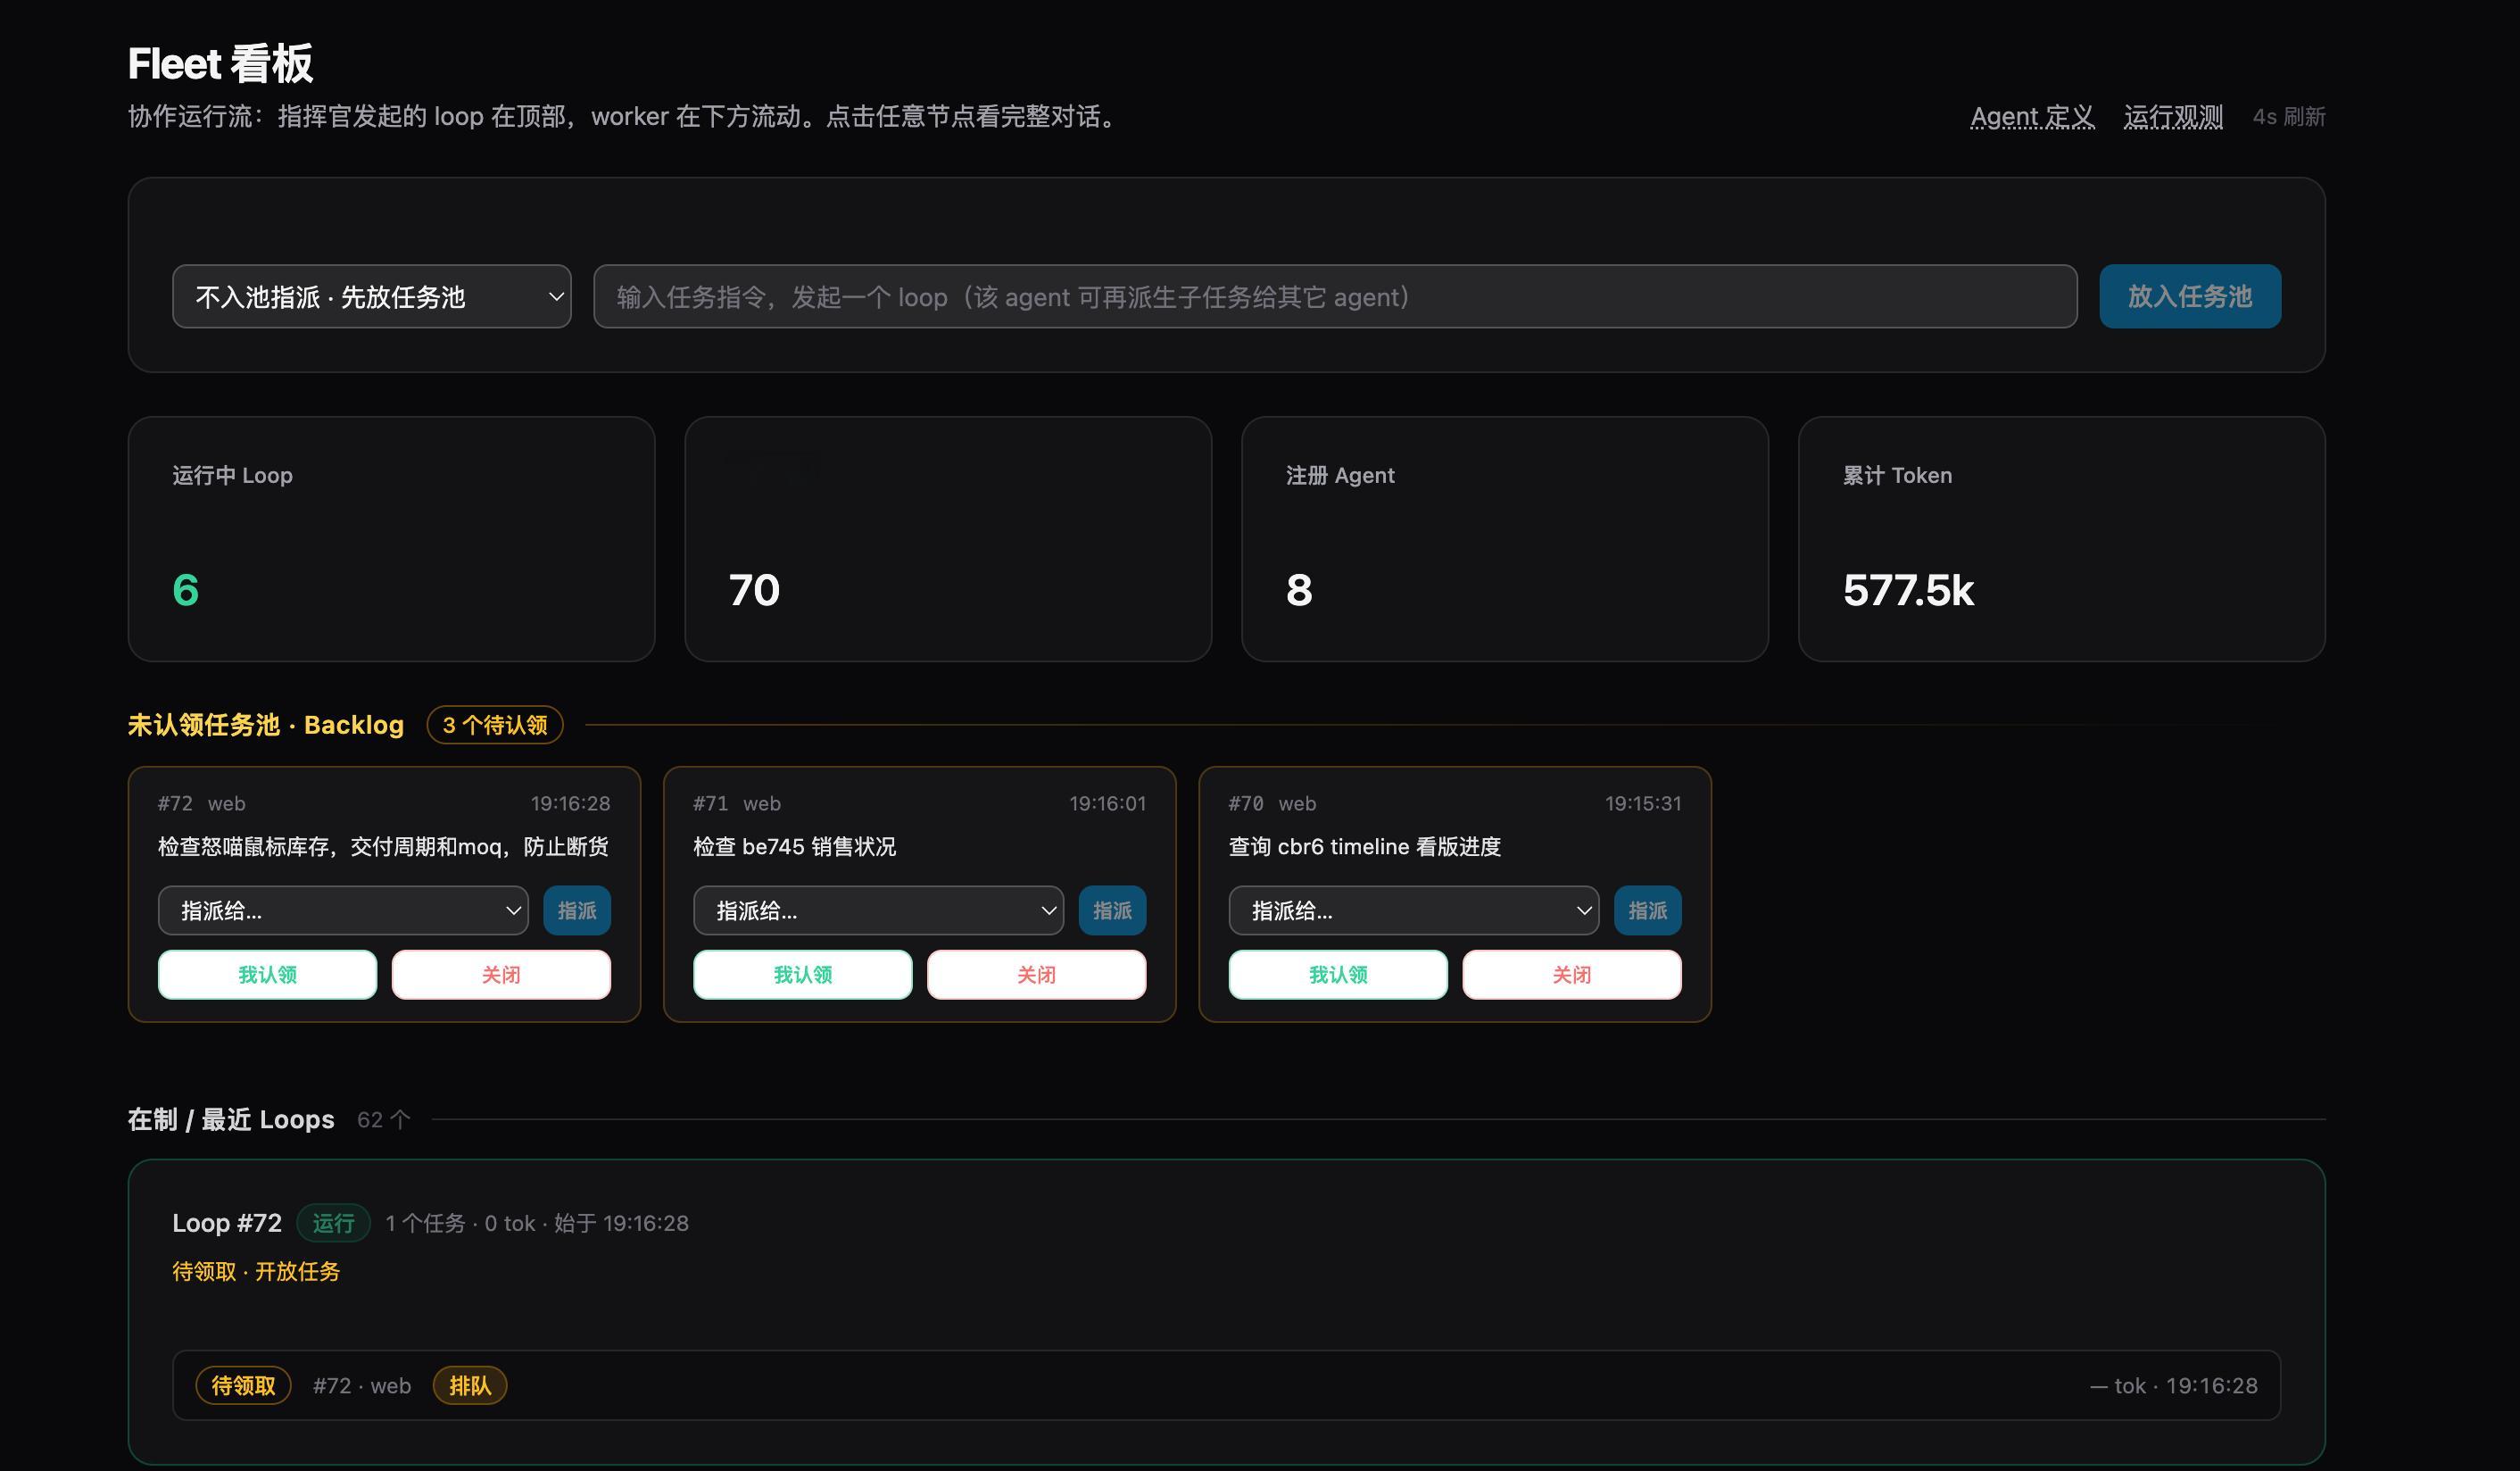Click task text 查询 cbr6 timeline 看版进度
Screen dimensions: 2520x1471
tap(1364, 847)
